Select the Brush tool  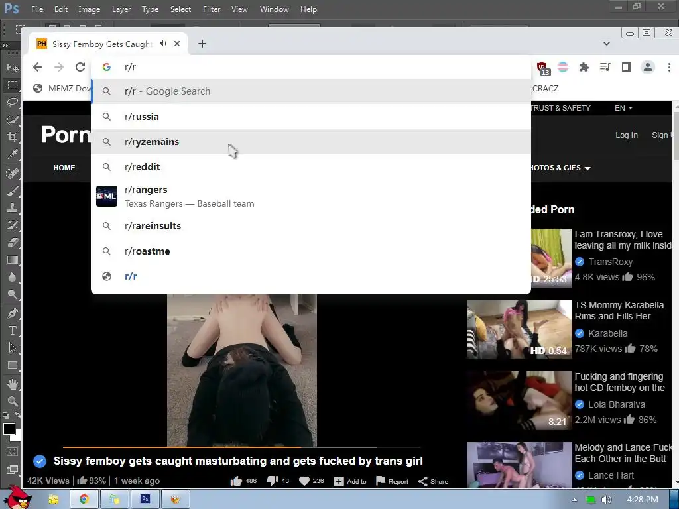point(12,190)
